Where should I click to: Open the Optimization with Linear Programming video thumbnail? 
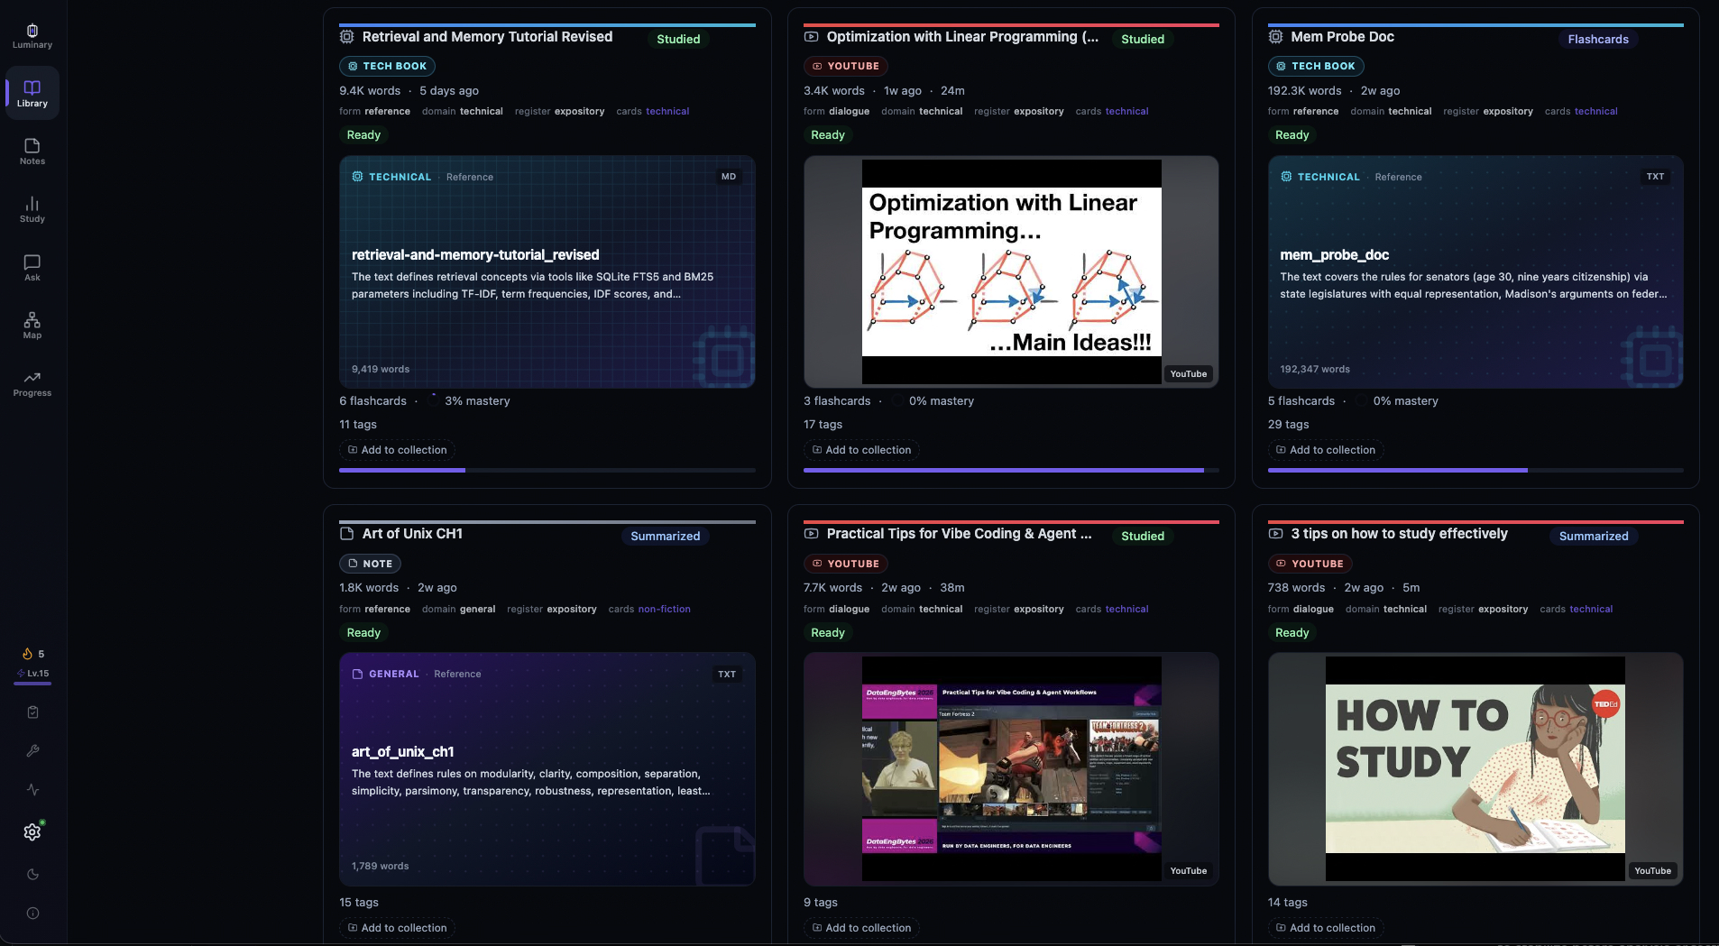pos(1011,271)
